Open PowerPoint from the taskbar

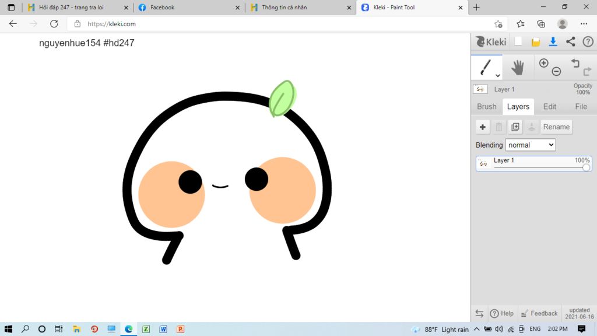tap(181, 329)
